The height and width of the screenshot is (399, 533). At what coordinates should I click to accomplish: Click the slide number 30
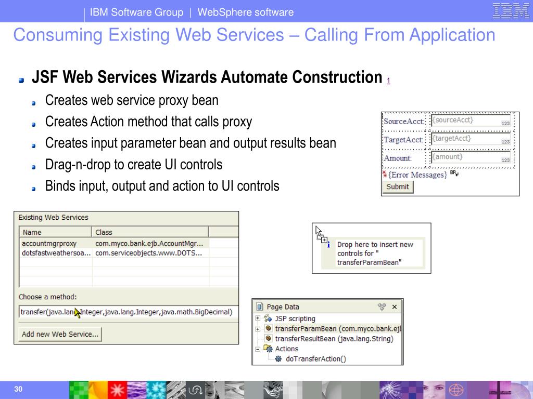[x=18, y=389]
